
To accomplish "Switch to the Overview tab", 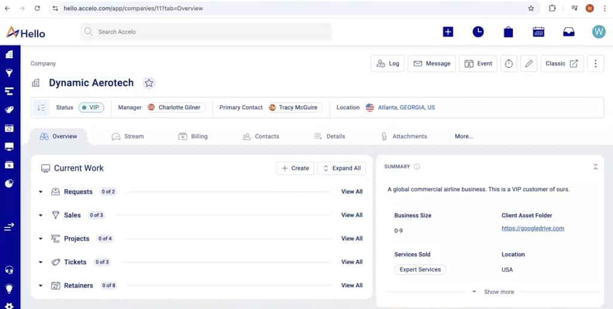I will 59,137.
